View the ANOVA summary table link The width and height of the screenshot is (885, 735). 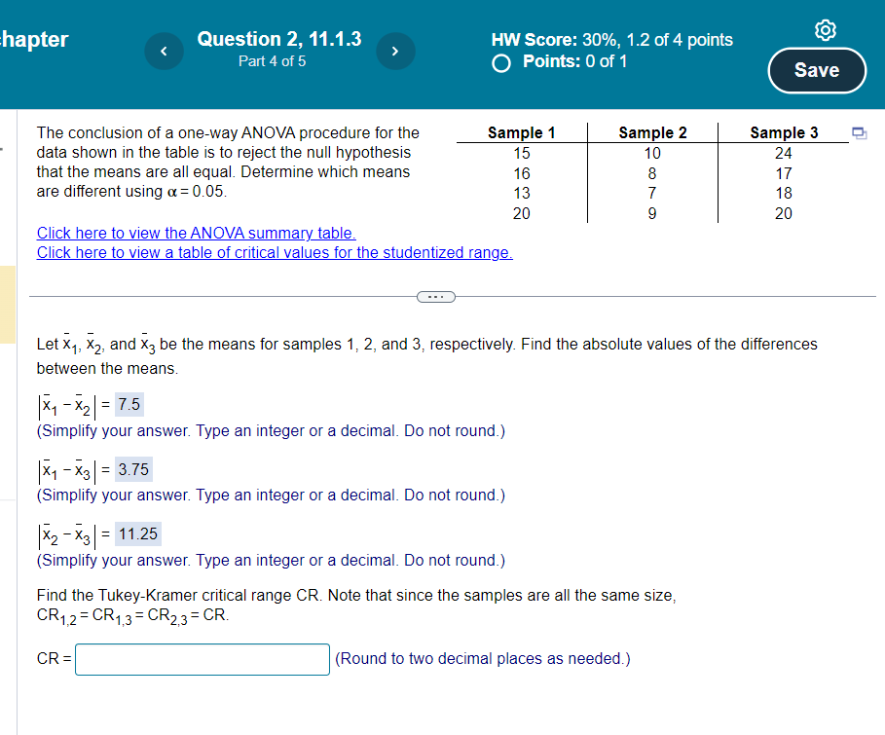pos(197,233)
